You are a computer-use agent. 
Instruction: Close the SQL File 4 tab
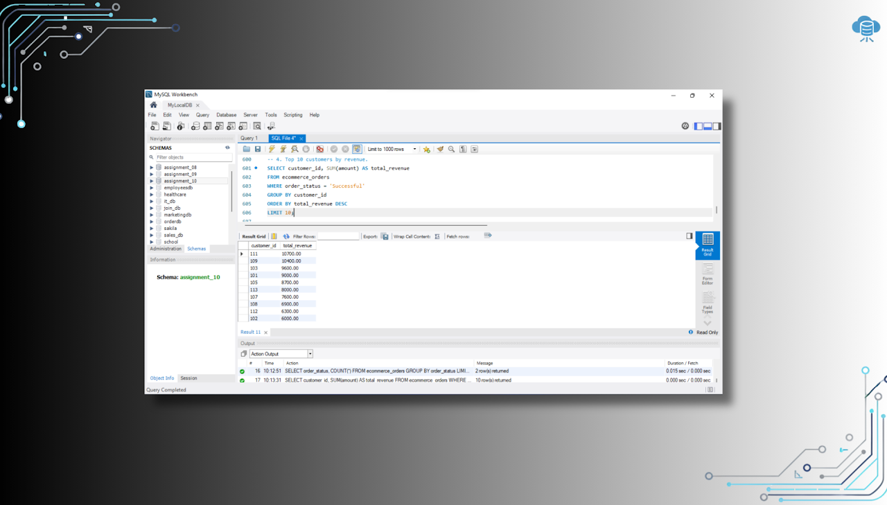pos(301,139)
